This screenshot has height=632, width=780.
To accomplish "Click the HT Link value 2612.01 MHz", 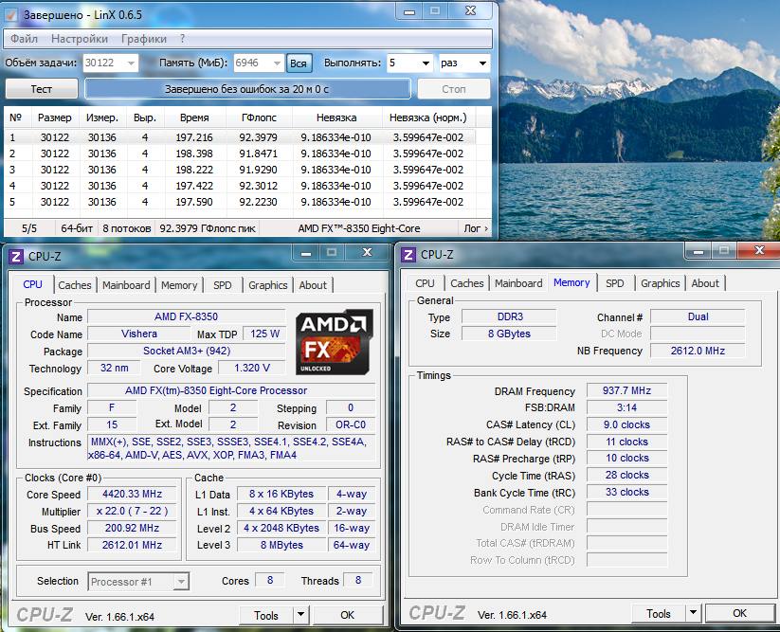I will pyautogui.click(x=133, y=545).
